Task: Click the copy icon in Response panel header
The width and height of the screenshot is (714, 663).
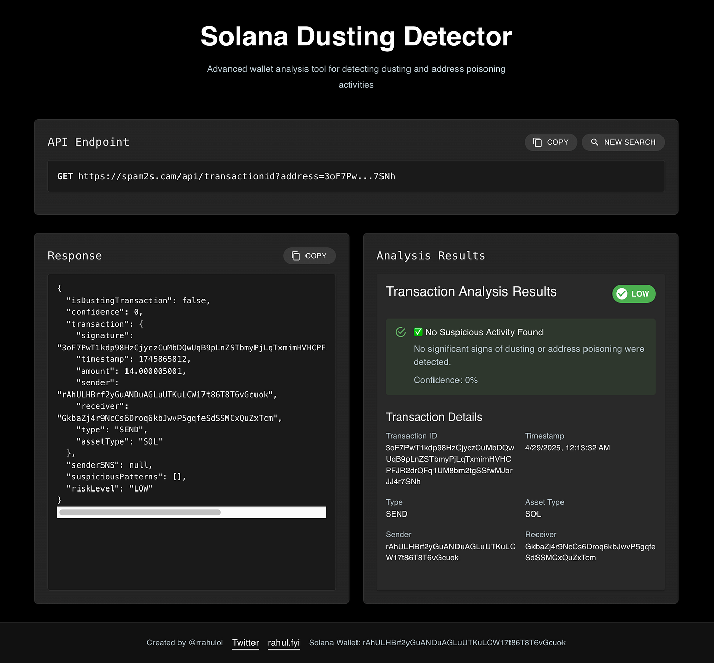Action: [296, 256]
